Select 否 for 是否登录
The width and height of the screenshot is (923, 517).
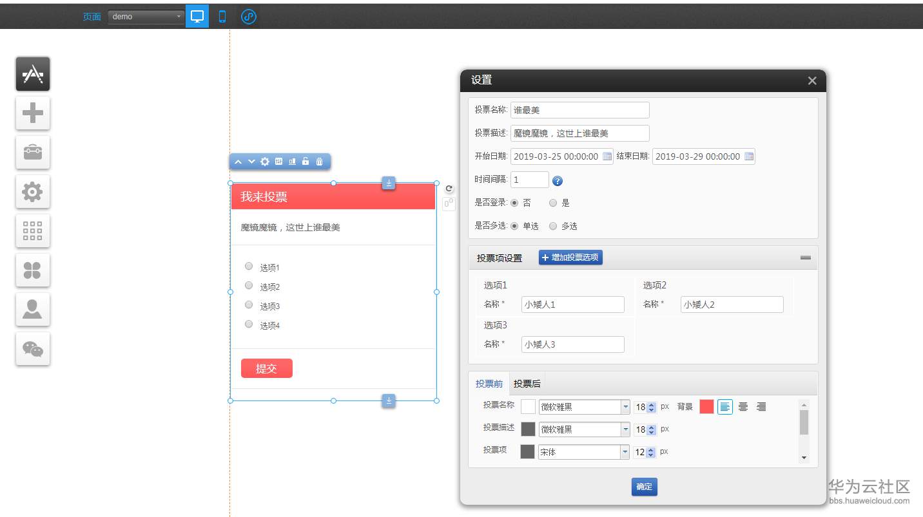tap(514, 203)
